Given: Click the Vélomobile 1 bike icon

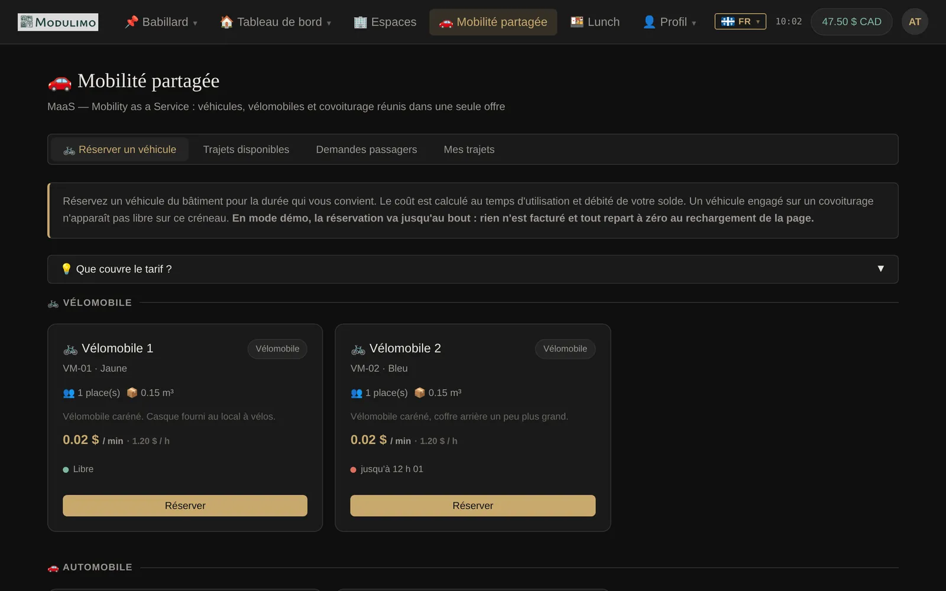Looking at the screenshot, I should tap(70, 349).
